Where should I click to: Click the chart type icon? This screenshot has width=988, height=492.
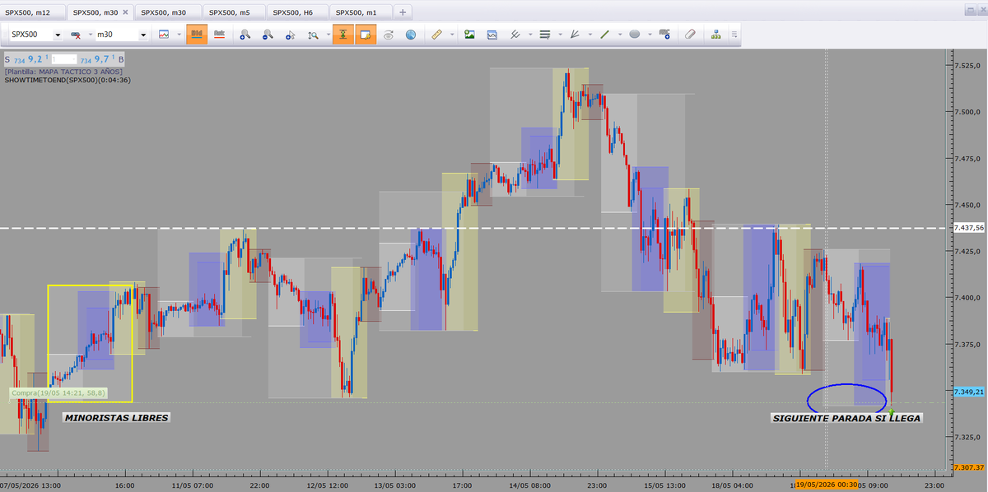(x=164, y=35)
